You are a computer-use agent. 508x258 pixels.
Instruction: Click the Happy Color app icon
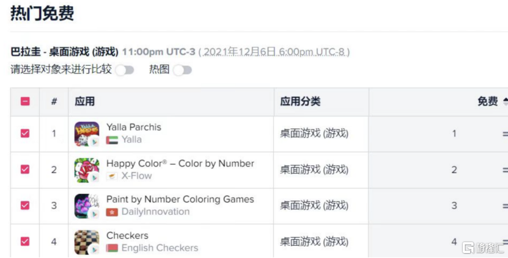(86, 170)
